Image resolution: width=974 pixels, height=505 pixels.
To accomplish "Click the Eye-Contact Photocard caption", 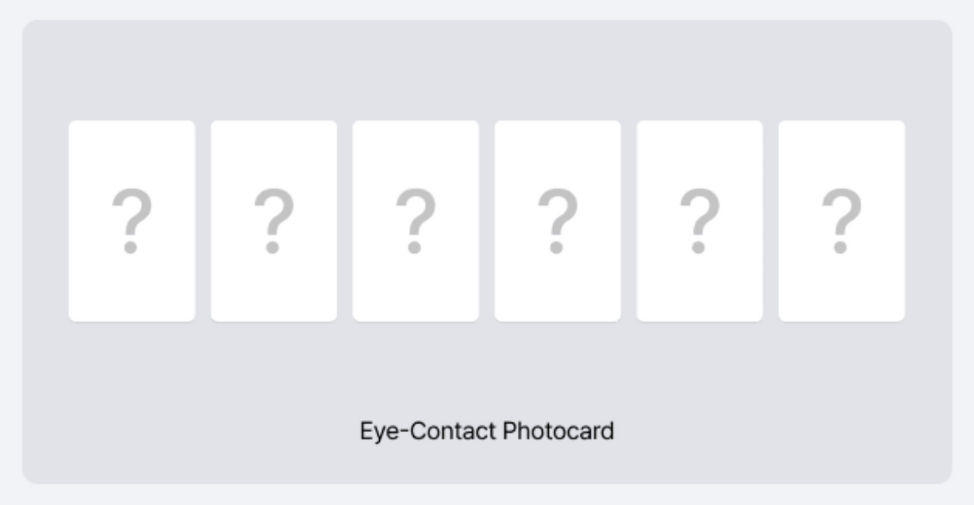I will (x=487, y=431).
